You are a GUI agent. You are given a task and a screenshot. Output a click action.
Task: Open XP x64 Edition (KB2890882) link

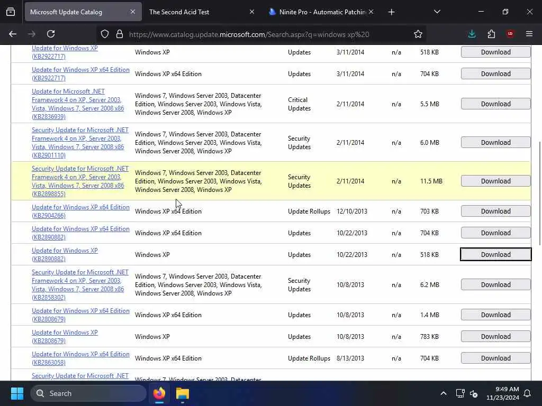80,233
